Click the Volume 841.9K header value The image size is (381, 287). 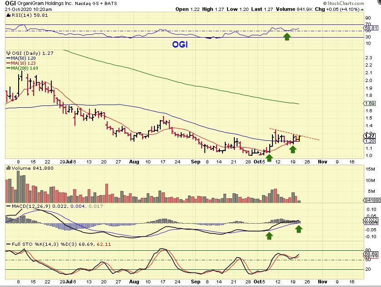[294, 9]
